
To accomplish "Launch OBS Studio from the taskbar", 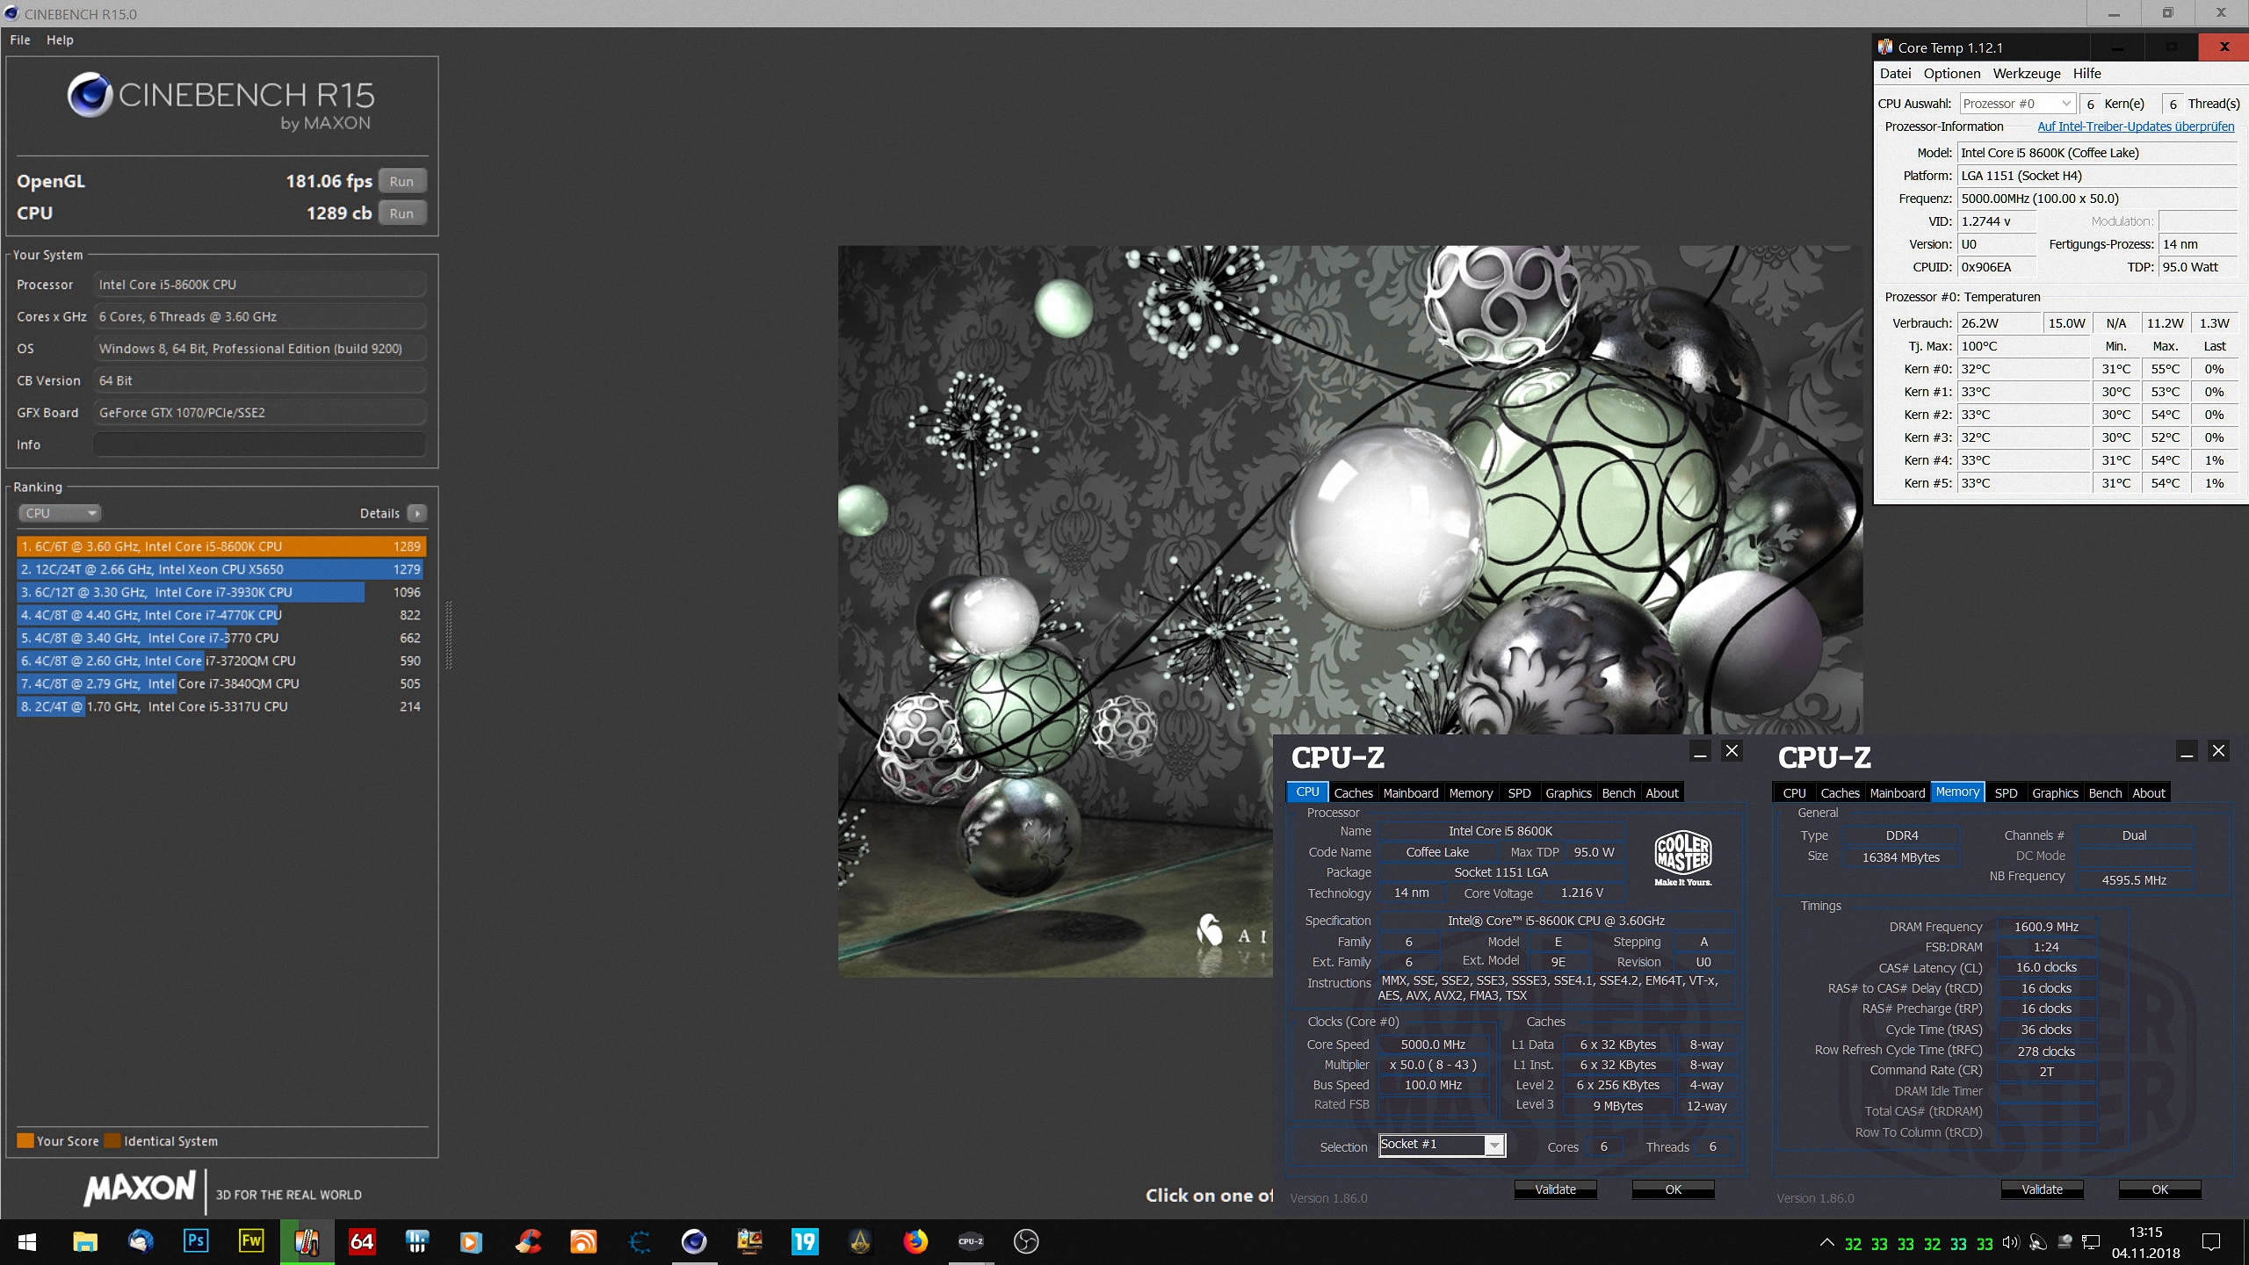I will pos(1025,1241).
